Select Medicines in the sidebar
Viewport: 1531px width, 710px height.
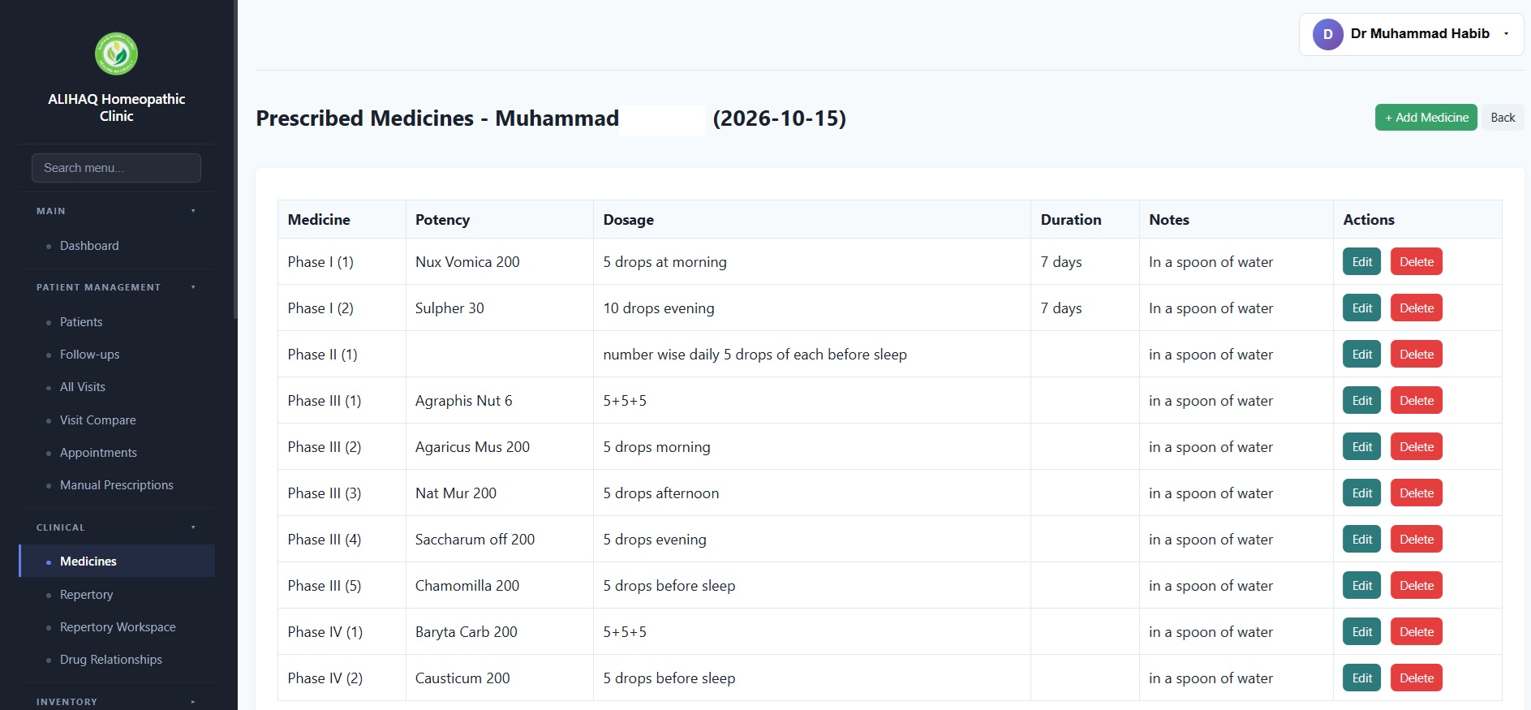[x=116, y=561]
